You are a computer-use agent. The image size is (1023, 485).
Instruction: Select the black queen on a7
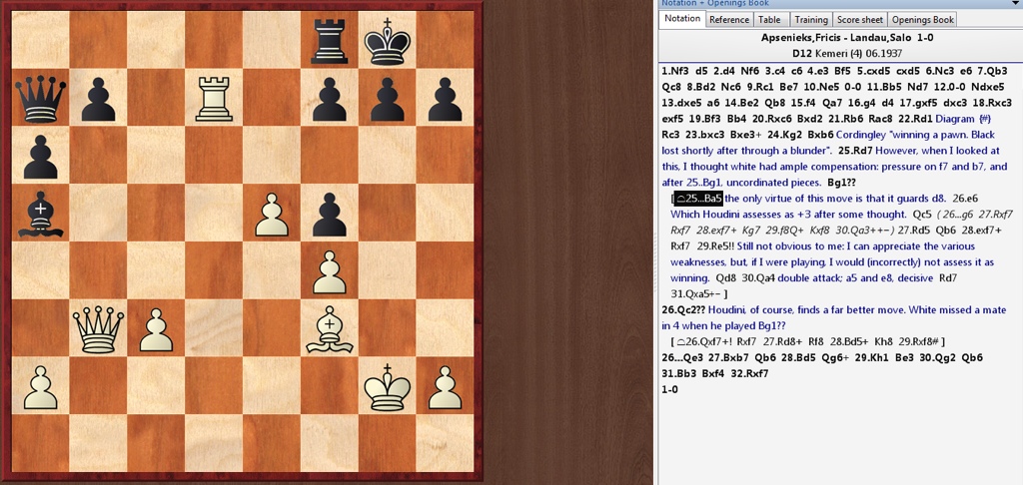40,98
